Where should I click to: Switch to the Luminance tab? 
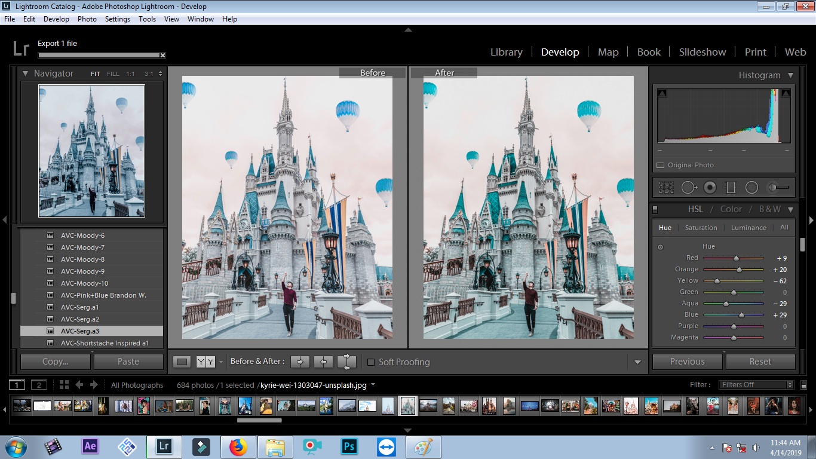748,228
